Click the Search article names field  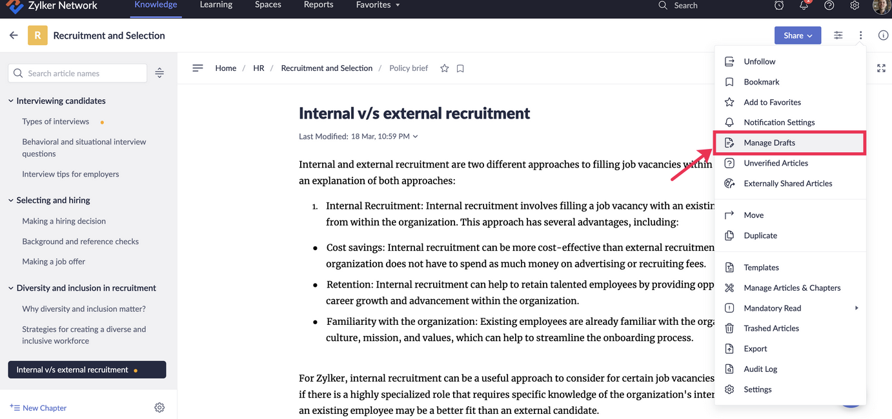(x=84, y=73)
